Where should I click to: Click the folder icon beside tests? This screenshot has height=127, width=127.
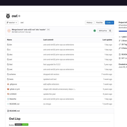tap(8, 79)
